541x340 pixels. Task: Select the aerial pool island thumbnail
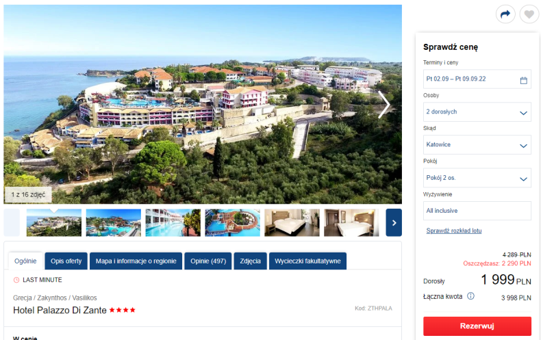coord(232,222)
